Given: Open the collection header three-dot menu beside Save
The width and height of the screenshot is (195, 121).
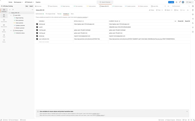Looking at the screenshot, I should click(x=188, y=10).
